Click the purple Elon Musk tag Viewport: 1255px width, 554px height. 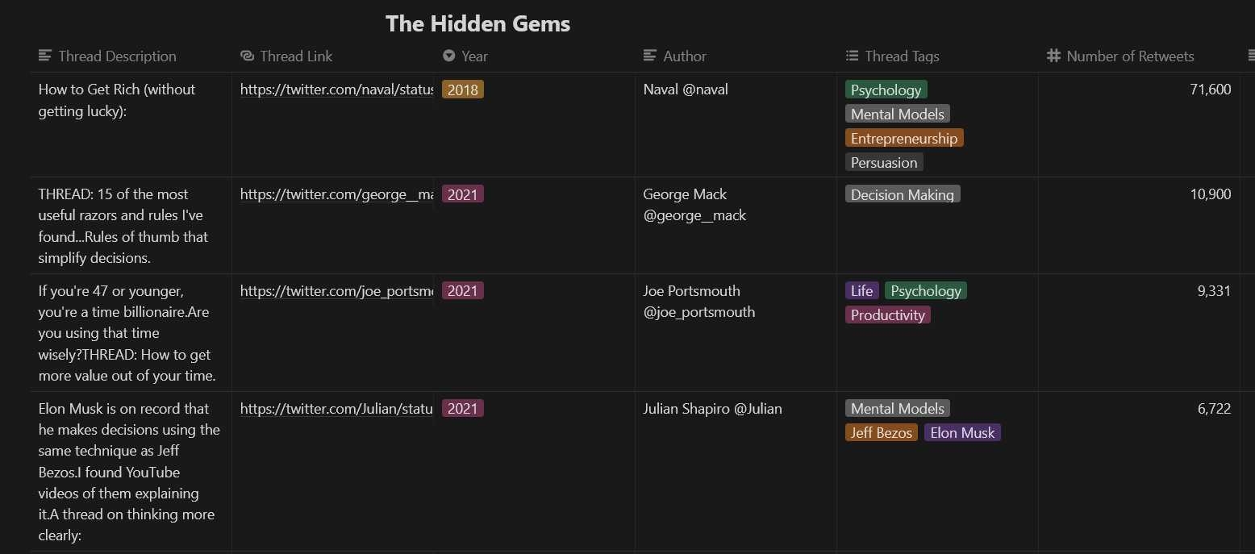(962, 433)
